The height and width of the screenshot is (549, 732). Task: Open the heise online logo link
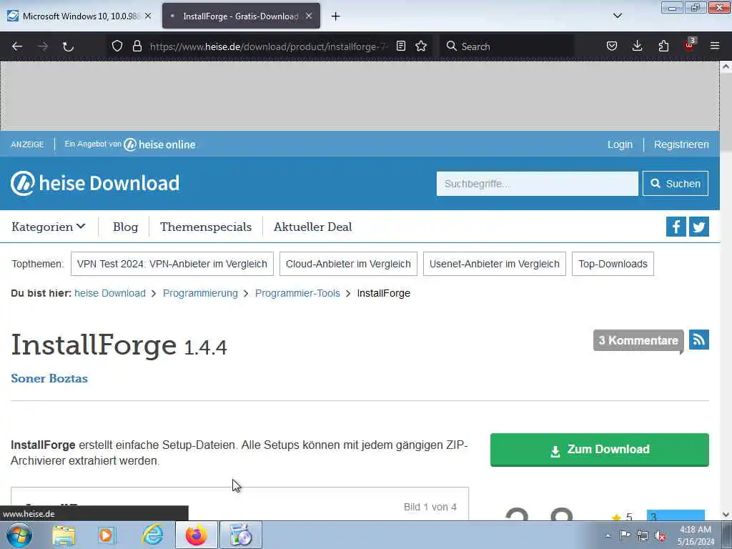tap(159, 144)
